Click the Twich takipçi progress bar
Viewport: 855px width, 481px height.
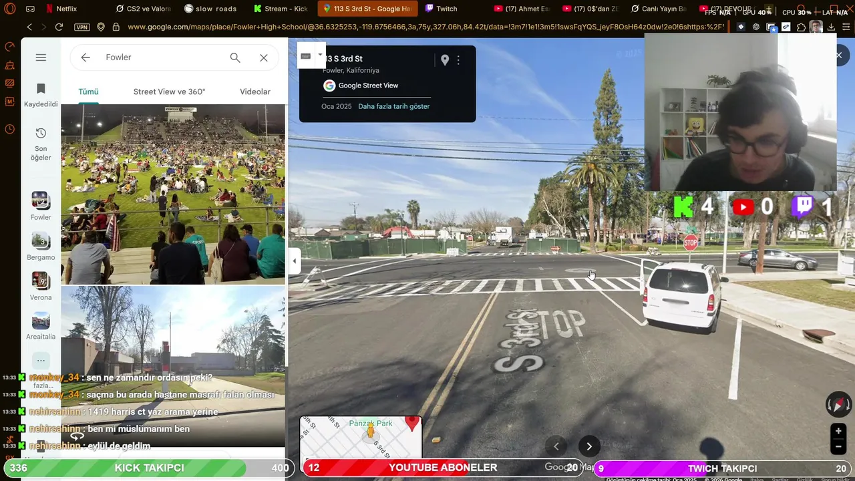click(x=721, y=468)
